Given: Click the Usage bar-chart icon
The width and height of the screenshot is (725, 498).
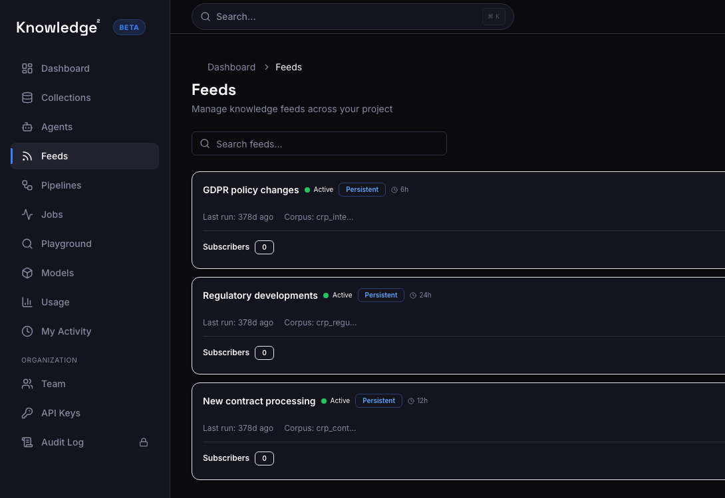Looking at the screenshot, I should tap(27, 302).
